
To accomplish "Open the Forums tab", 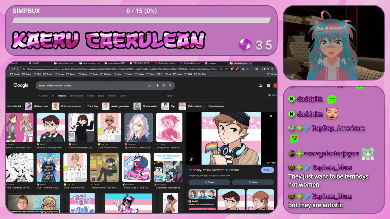I will click(x=112, y=96).
